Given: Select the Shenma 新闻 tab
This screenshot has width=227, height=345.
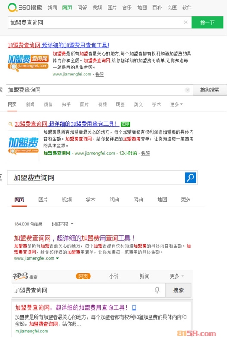Looking at the screenshot, I should (144, 276).
